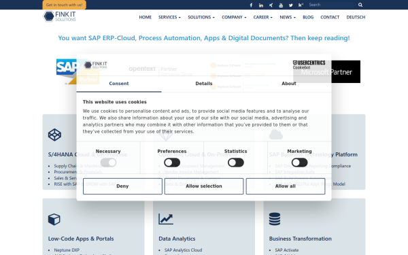The width and height of the screenshot is (408, 255).
Task: Click the SAP ERP-Cloud headline text
Action: (x=204, y=38)
